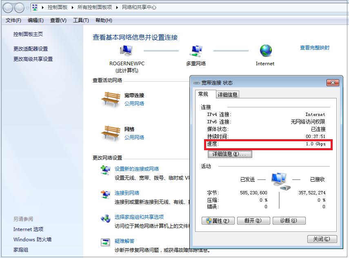
Task: Click 网络和共享中心 breadcrumb
Action: (139, 7)
